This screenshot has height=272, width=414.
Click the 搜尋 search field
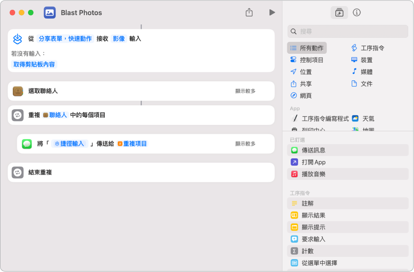[x=347, y=32]
